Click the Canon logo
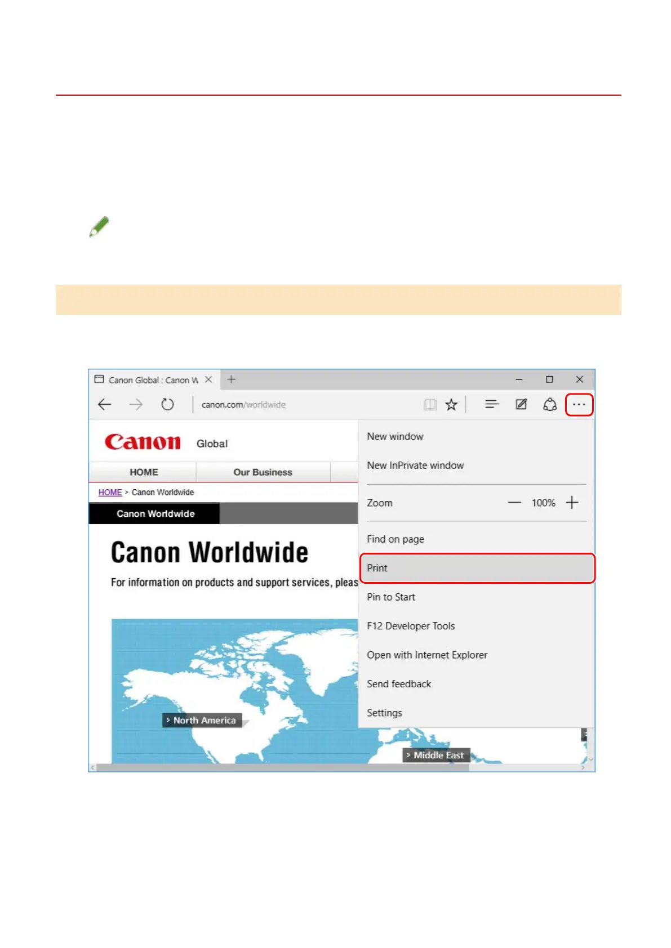Screen dimensions: 671x948 point(143,442)
